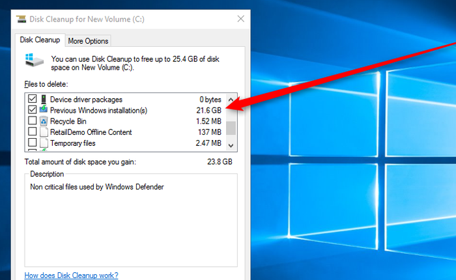The width and height of the screenshot is (456, 280).
Task: Select the Previous Windows installation(s) icon
Action: (44, 109)
